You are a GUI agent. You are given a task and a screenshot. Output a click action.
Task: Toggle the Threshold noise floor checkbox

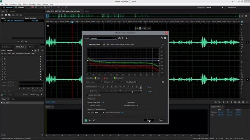coord(114,78)
